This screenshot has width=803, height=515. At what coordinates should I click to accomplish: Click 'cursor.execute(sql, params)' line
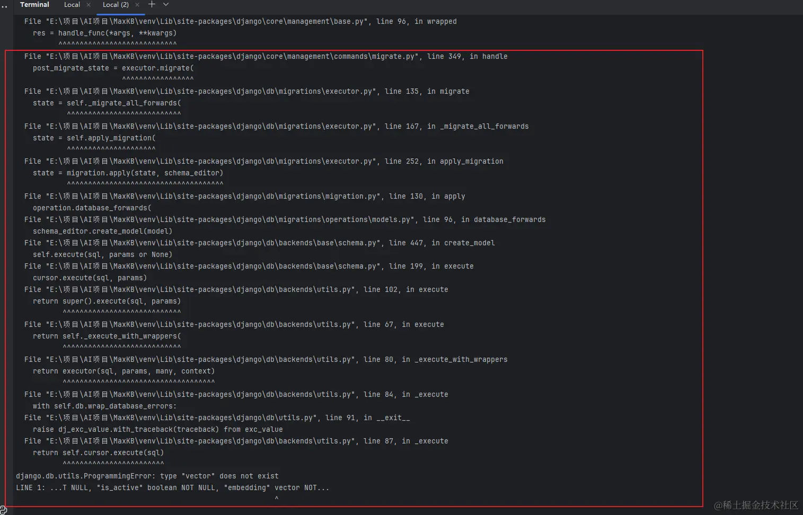point(90,278)
